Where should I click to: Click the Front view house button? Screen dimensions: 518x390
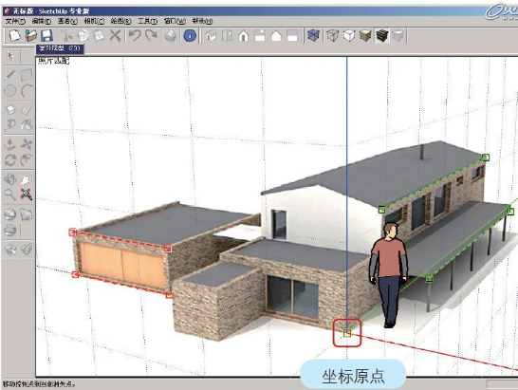(x=244, y=35)
